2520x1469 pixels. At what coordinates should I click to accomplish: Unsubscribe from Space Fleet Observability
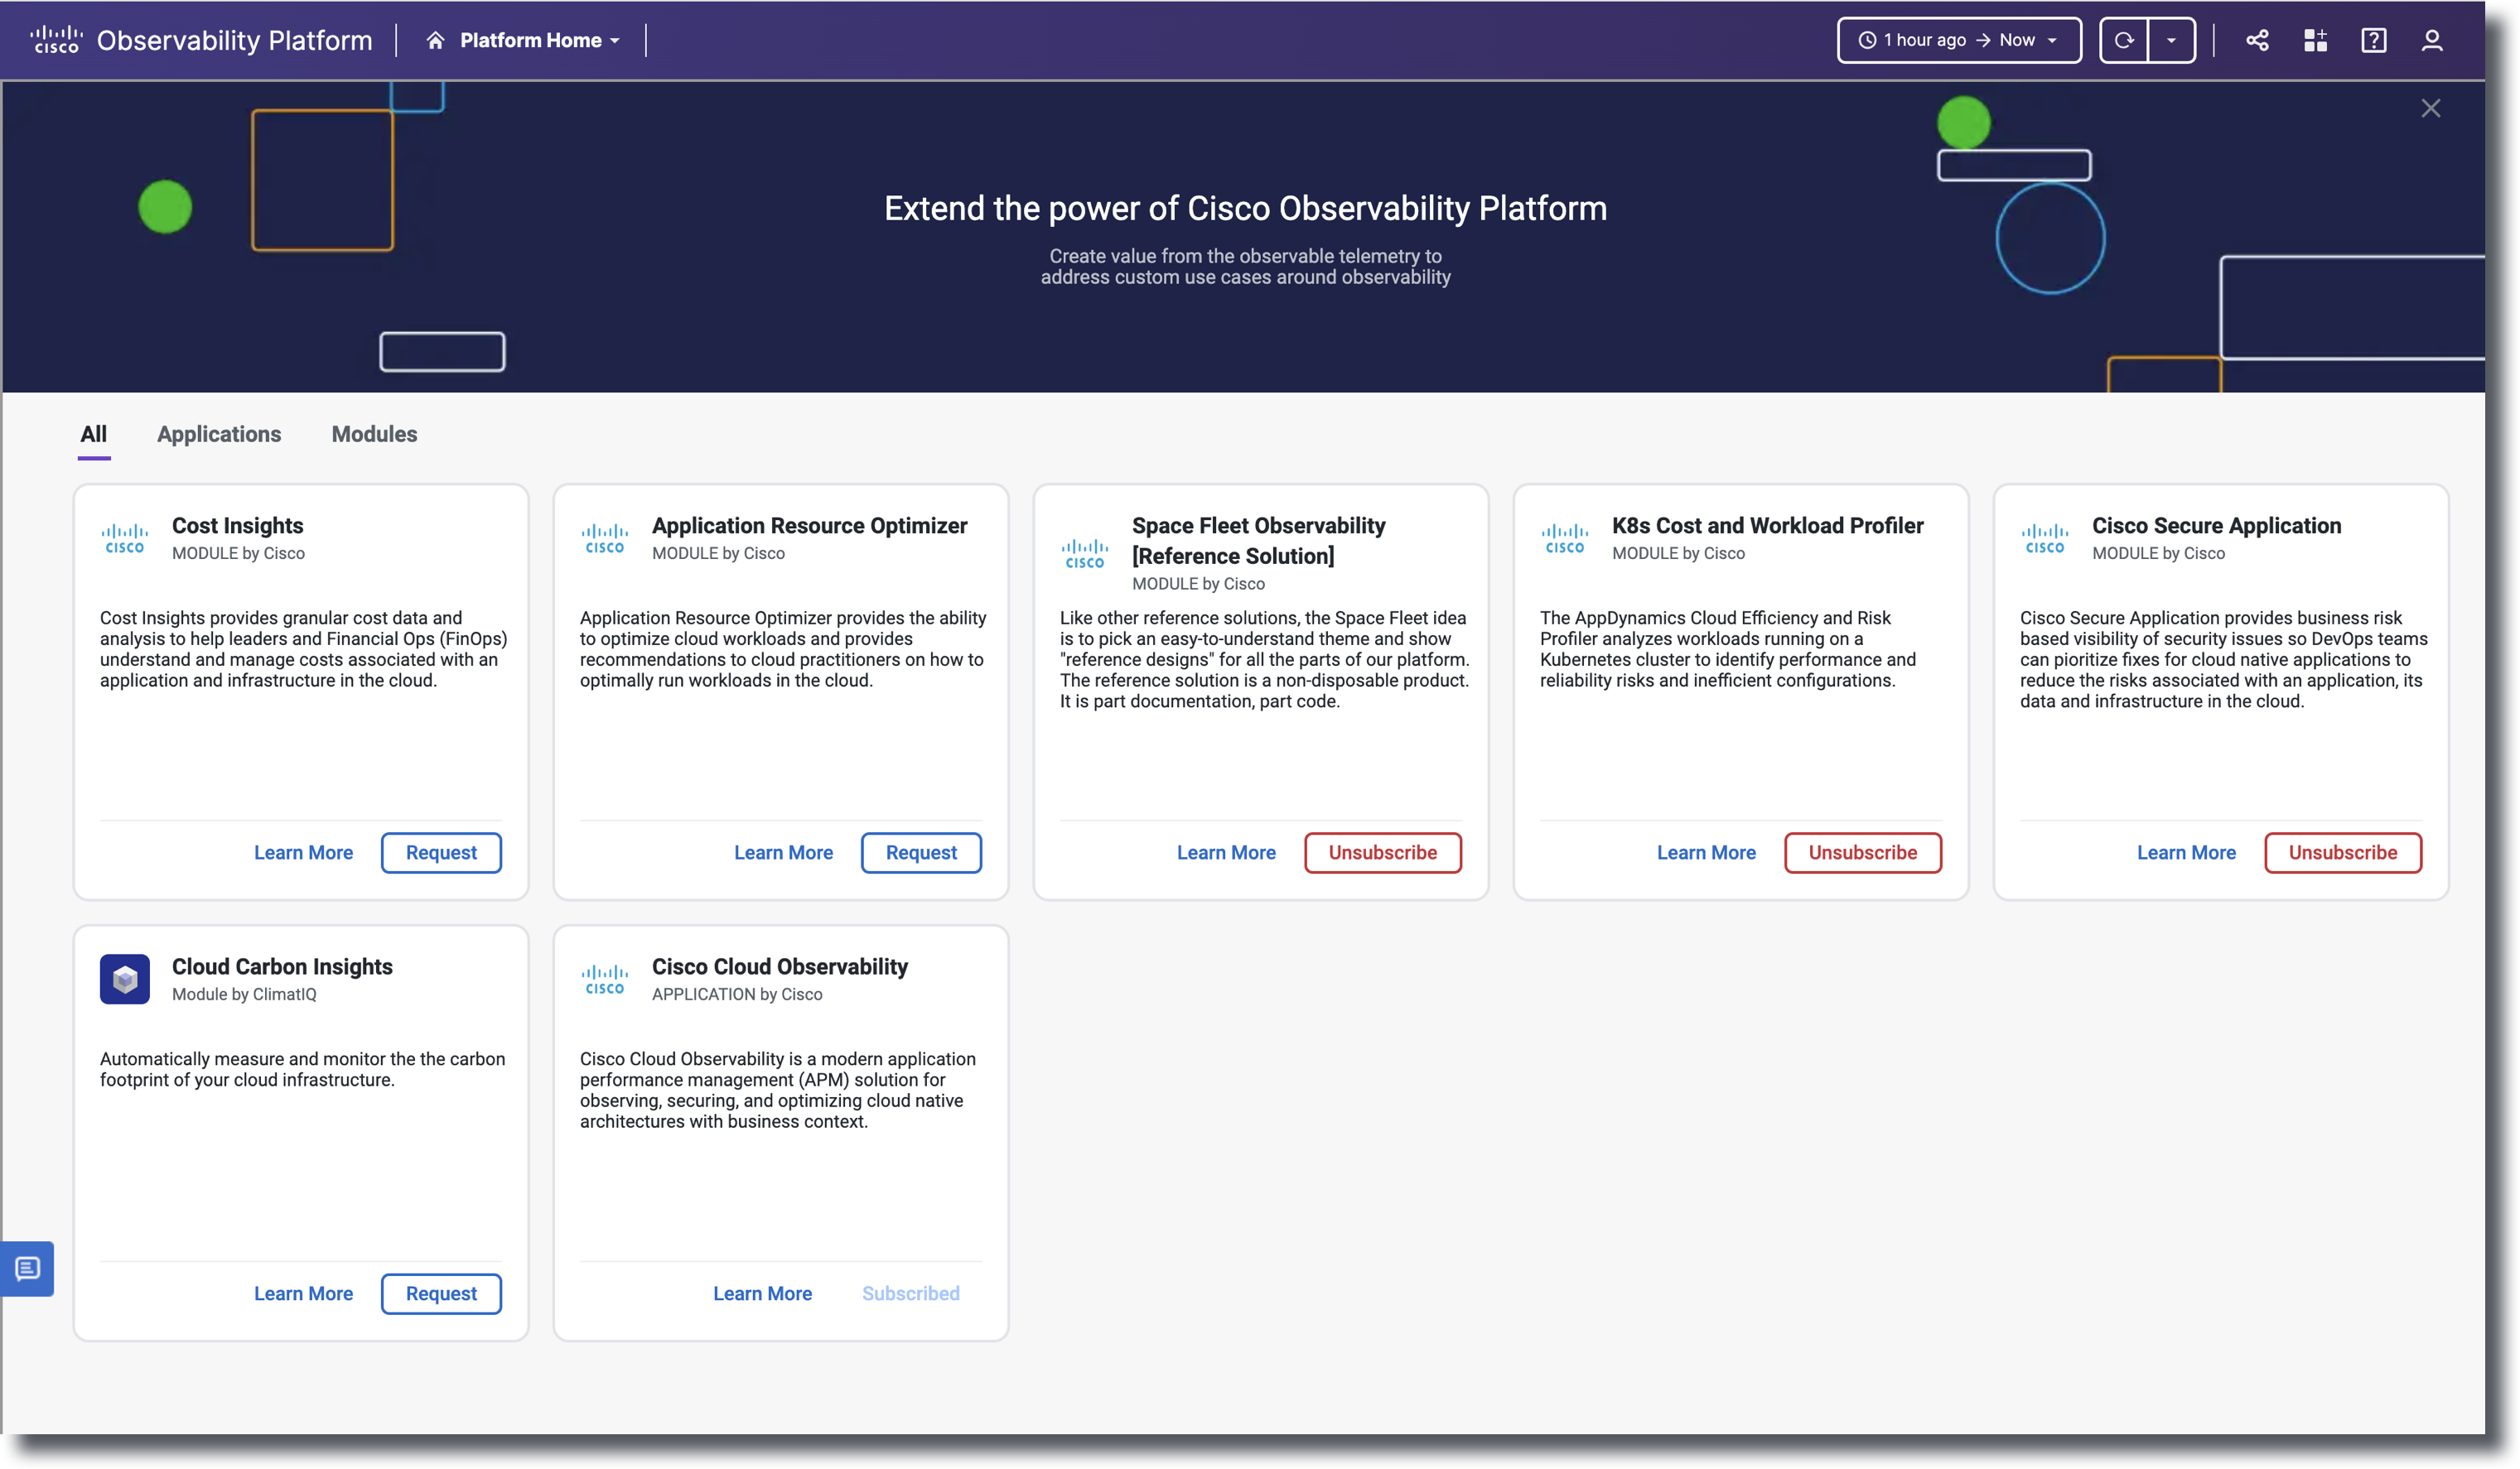pyautogui.click(x=1382, y=852)
